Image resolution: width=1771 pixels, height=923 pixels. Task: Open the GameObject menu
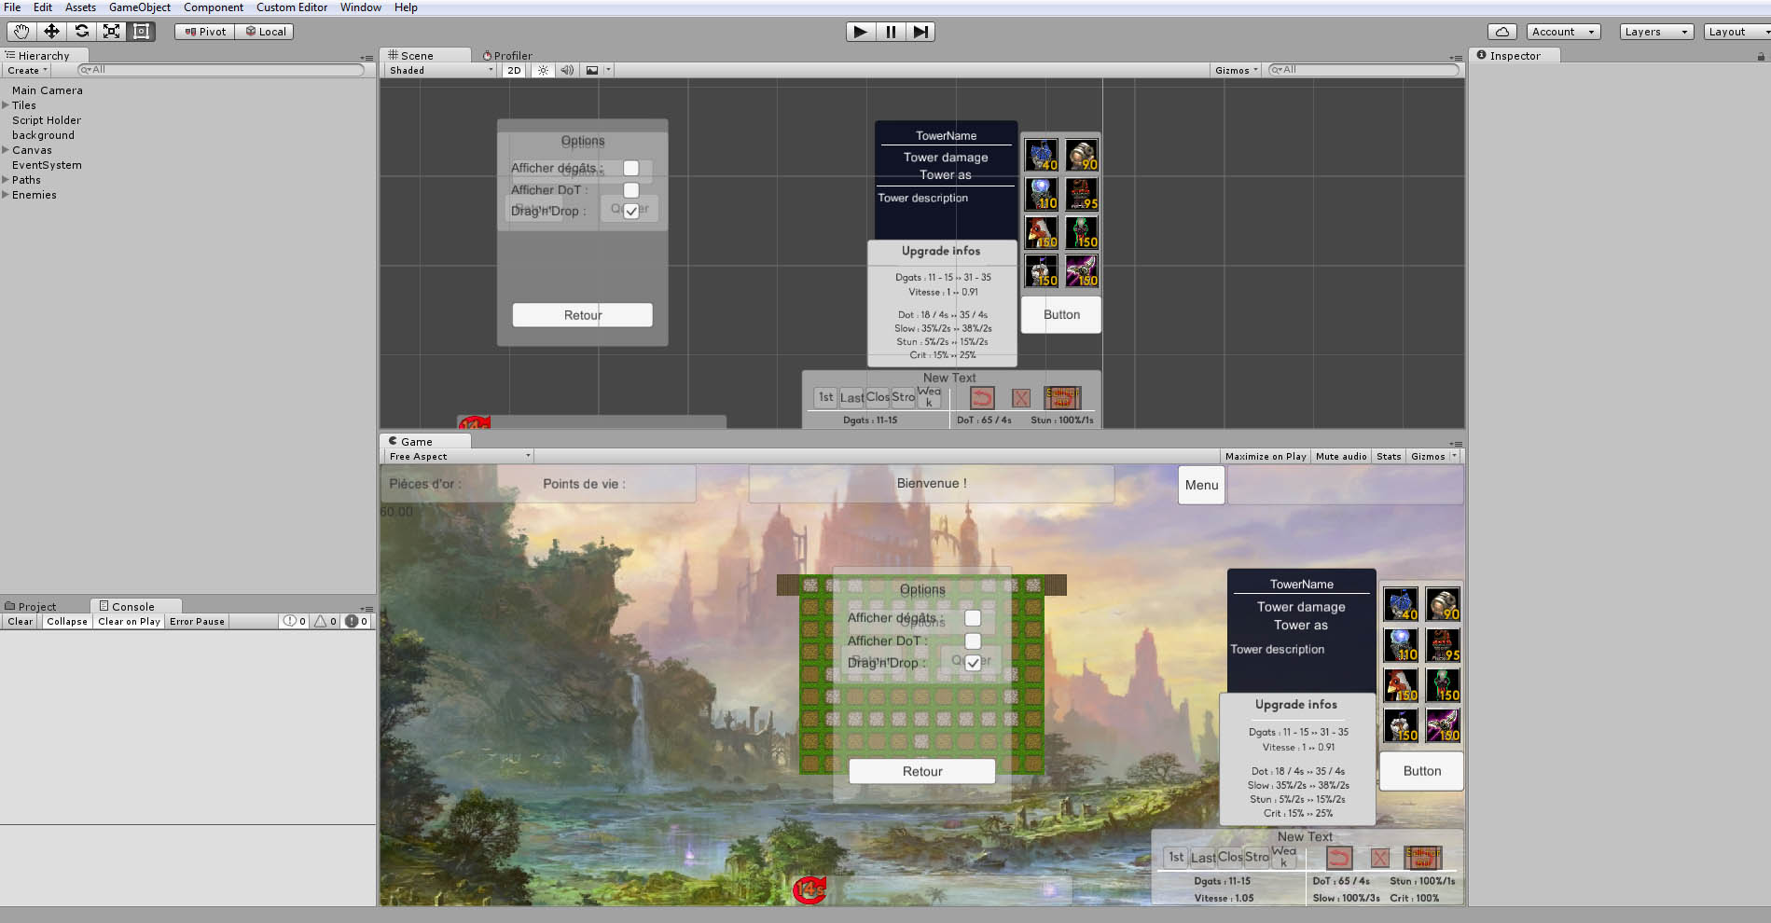point(139,7)
